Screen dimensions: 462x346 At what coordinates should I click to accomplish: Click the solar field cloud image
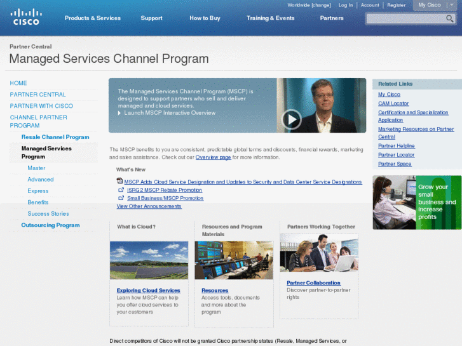click(x=149, y=260)
